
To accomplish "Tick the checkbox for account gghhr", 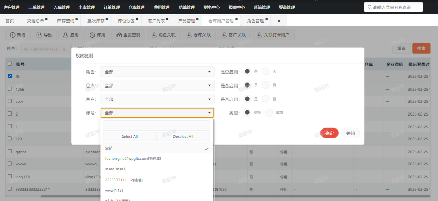I will [10, 151].
